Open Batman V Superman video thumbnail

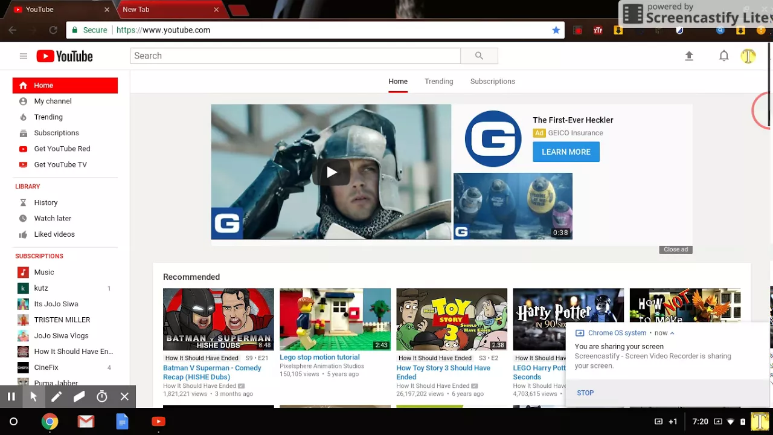pyautogui.click(x=219, y=319)
